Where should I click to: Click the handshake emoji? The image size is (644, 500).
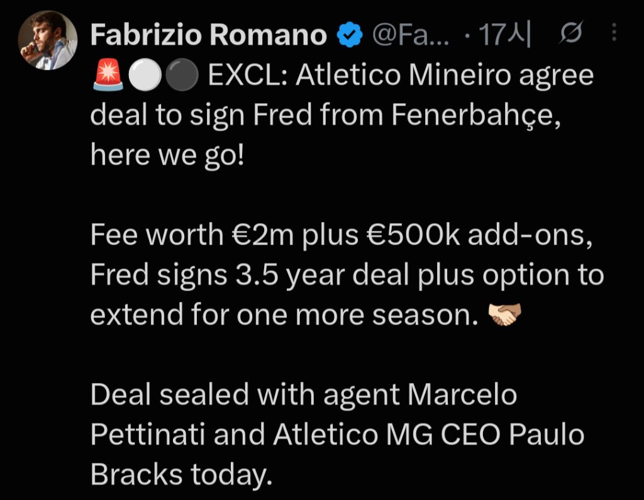click(504, 314)
